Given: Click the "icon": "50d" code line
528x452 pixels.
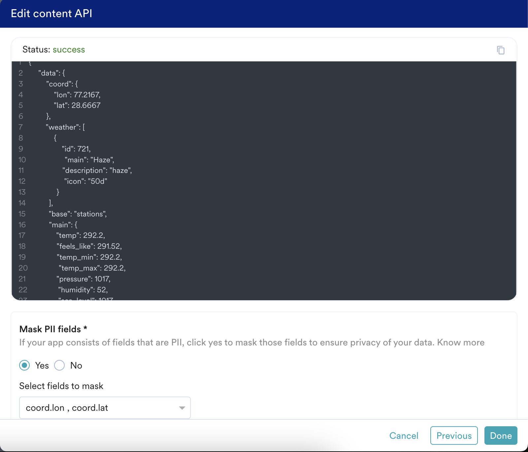Looking at the screenshot, I should pos(86,181).
